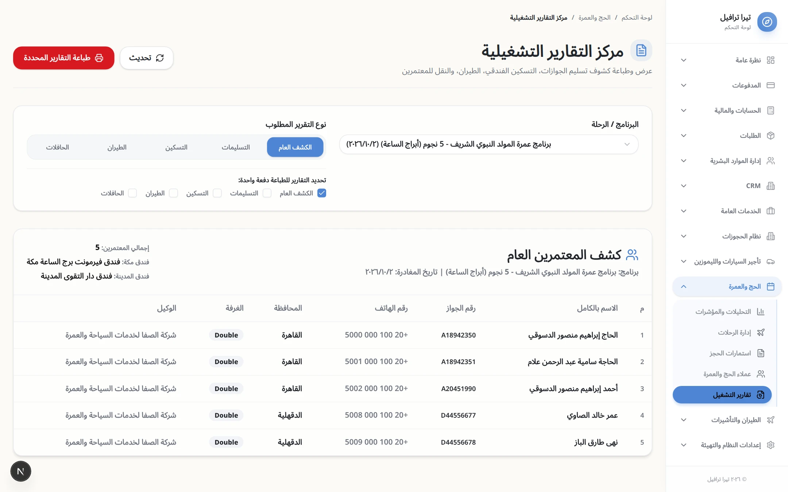The width and height of the screenshot is (788, 492).
Task: Click the الخدمات العامة briefcase icon
Action: [x=770, y=211]
